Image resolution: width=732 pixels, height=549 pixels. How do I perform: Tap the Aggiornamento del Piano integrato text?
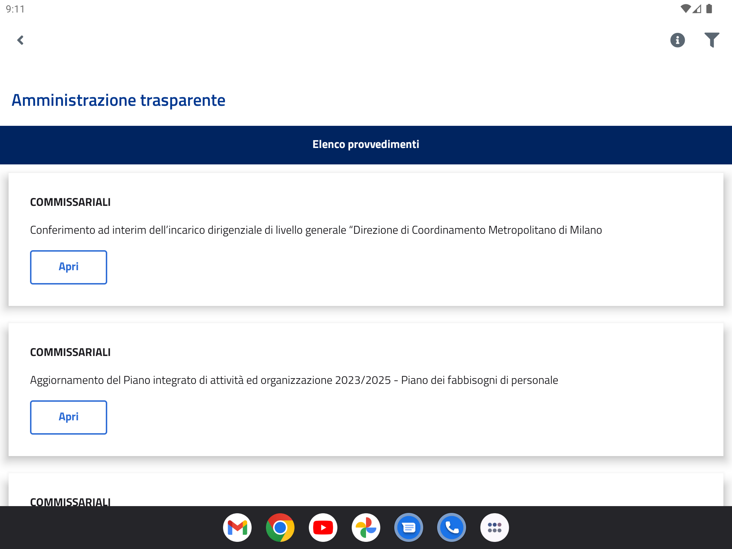coord(294,380)
